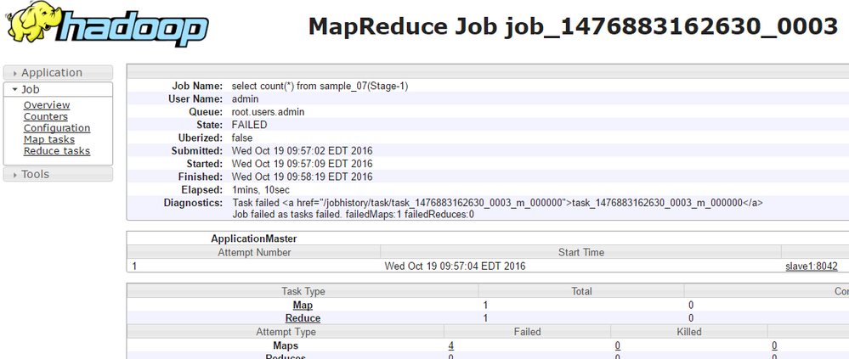
Task: Click the User Name value admin
Action: (x=246, y=99)
